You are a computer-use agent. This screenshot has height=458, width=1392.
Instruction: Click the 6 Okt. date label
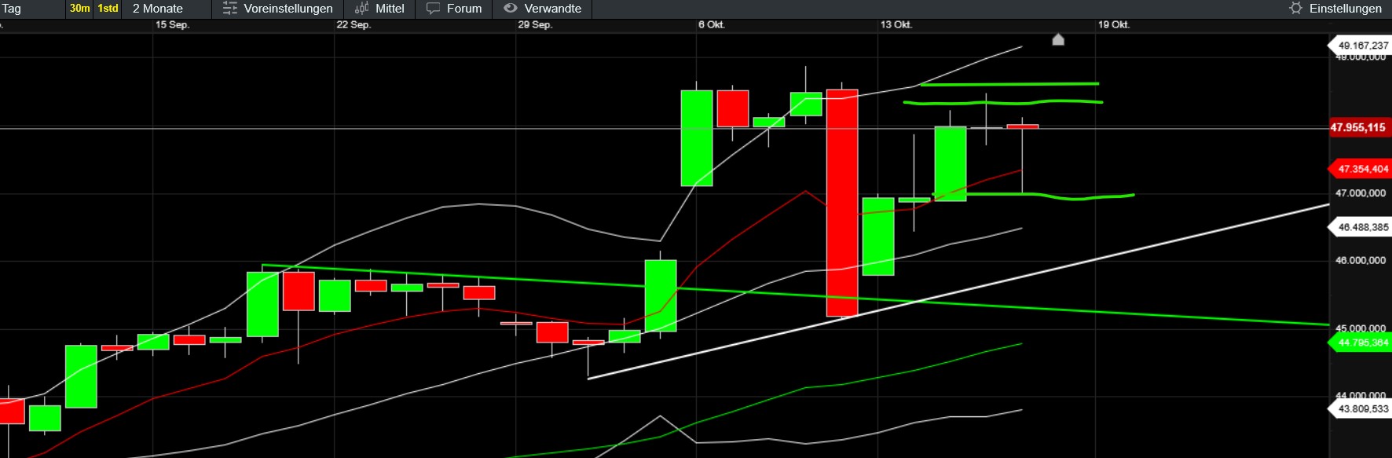pos(712,25)
